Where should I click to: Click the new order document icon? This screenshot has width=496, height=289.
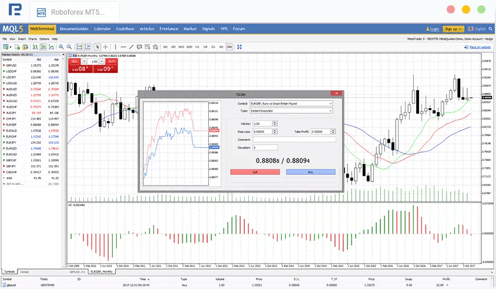pos(18,47)
